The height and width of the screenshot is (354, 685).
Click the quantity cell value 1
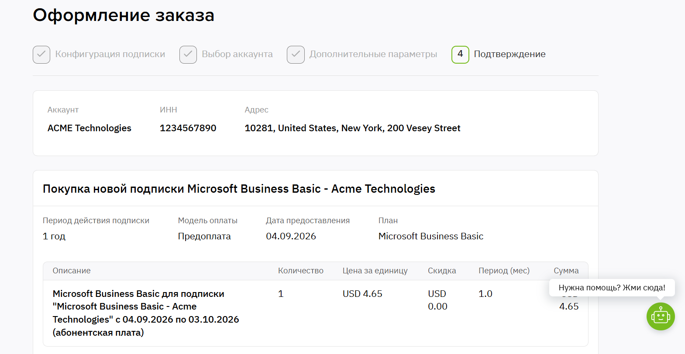tap(281, 294)
